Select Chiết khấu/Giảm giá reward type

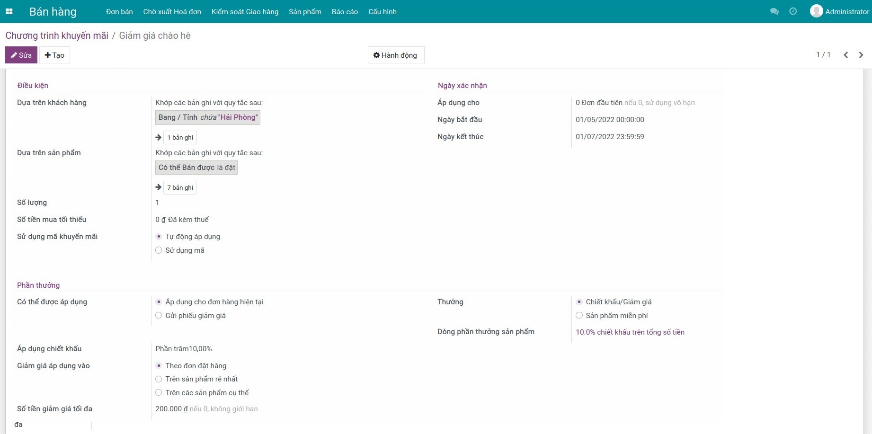click(x=579, y=302)
